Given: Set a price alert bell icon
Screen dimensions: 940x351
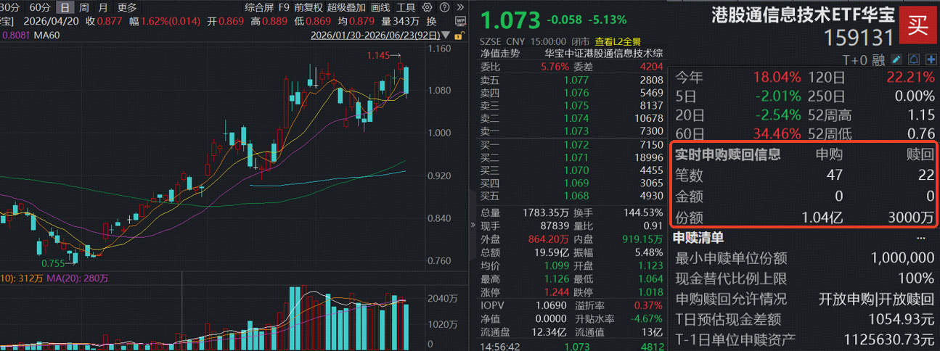Looking at the screenshot, I should click(914, 59).
